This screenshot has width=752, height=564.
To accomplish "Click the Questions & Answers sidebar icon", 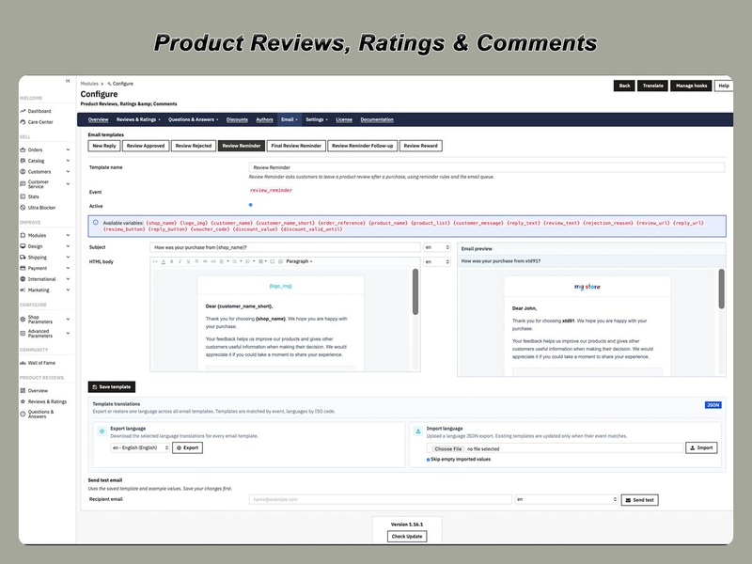I will click(23, 415).
